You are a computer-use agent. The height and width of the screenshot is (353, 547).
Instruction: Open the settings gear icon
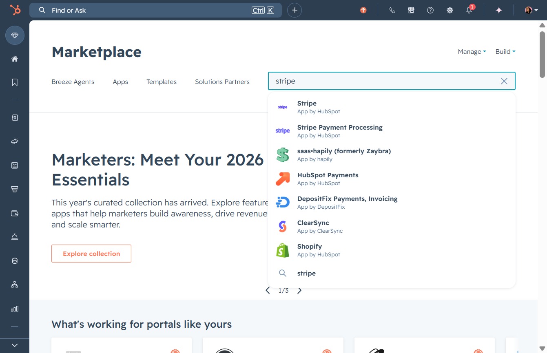pos(450,10)
